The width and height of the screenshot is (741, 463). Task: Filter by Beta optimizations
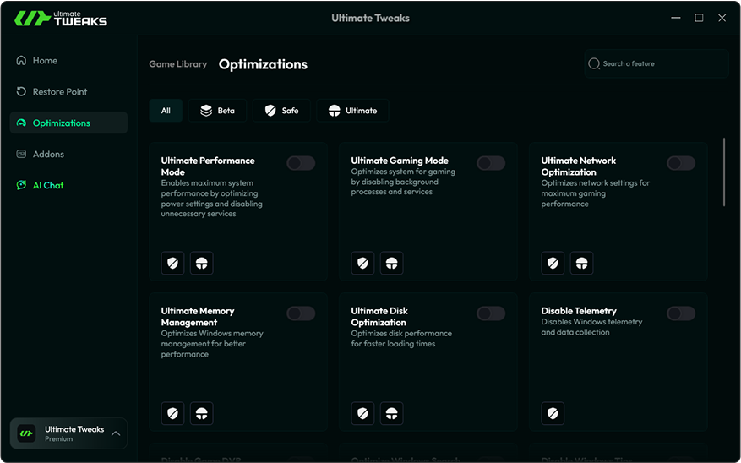217,111
